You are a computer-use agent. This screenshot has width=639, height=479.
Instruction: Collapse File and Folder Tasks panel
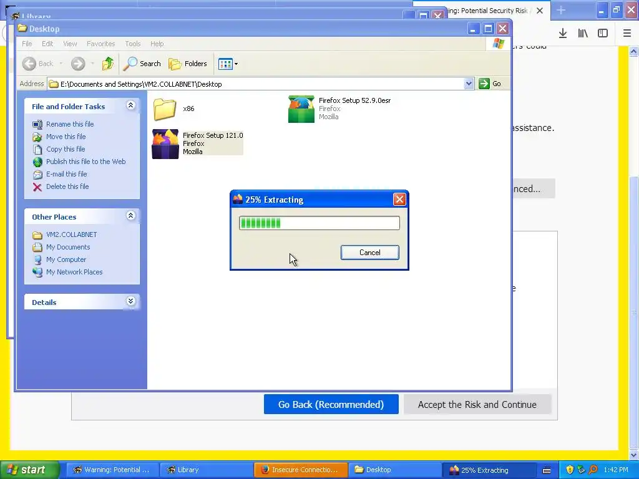(130, 105)
